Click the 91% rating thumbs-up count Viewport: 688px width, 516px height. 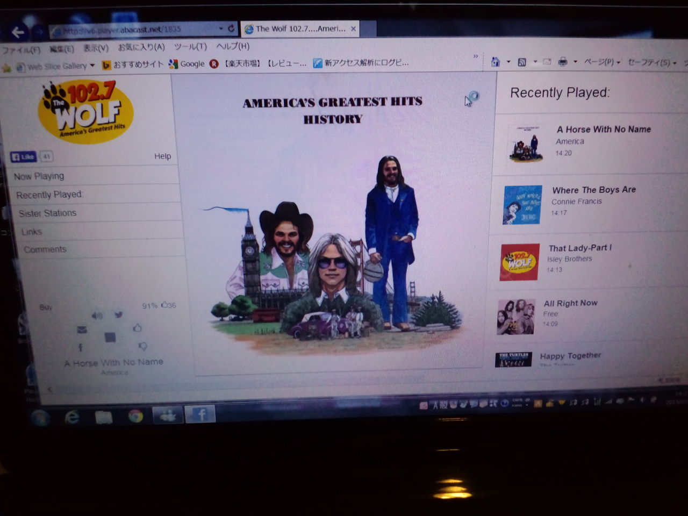point(159,305)
